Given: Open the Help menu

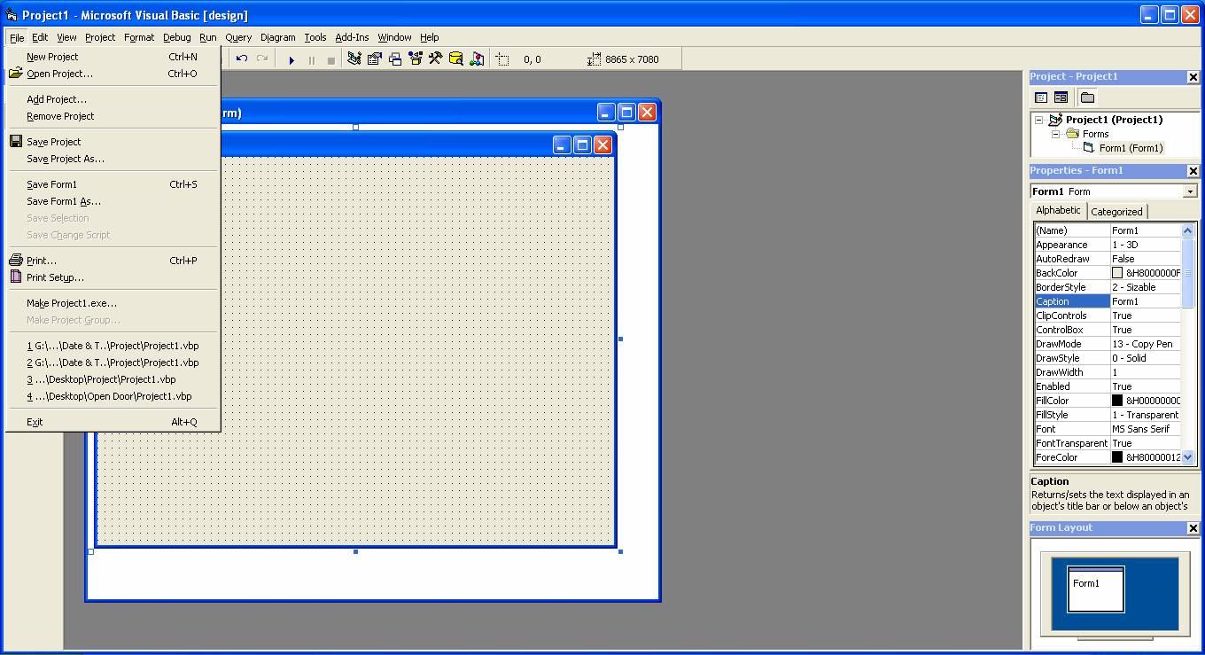Looking at the screenshot, I should click(x=429, y=37).
